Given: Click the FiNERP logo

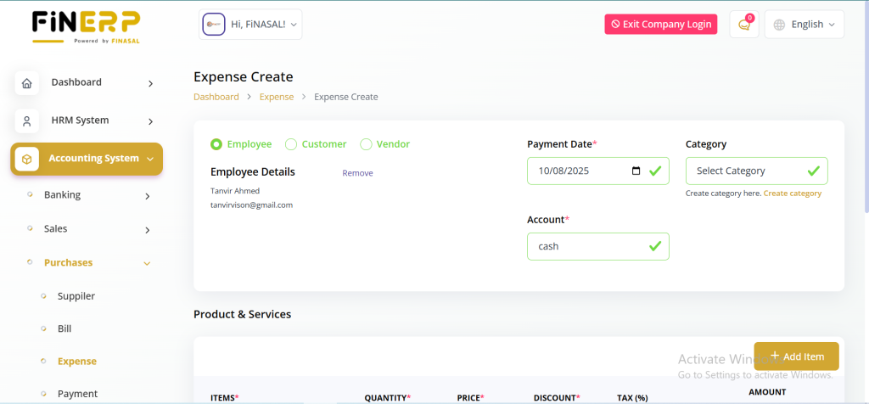Looking at the screenshot, I should coord(84,25).
